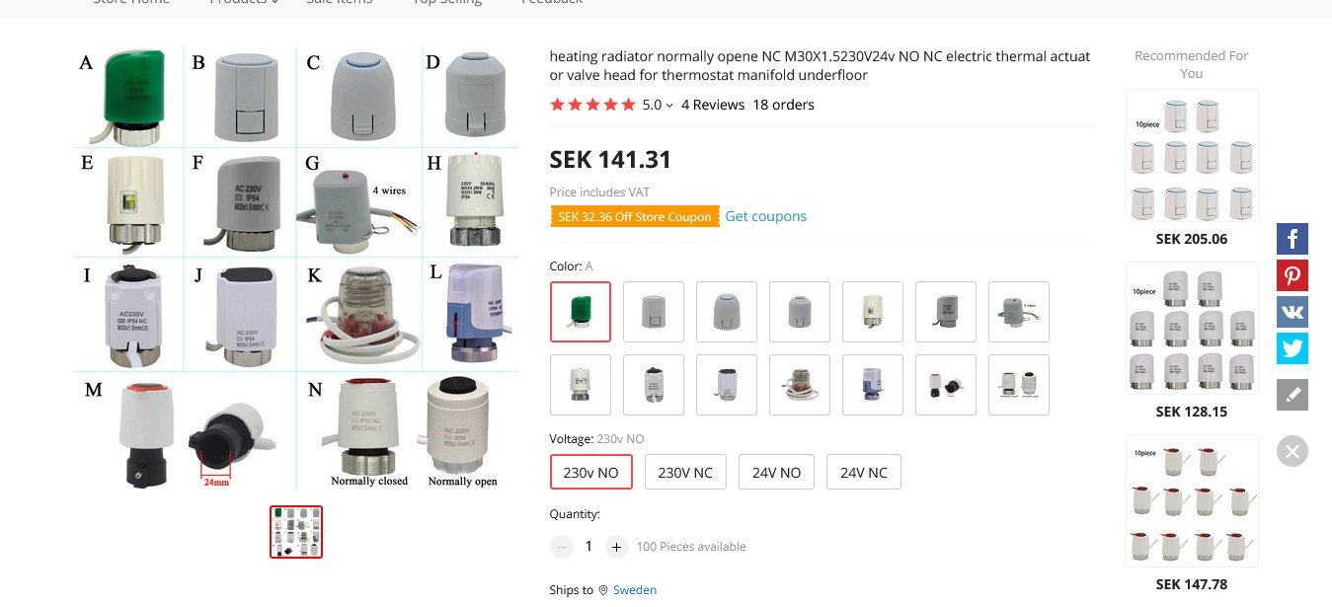The width and height of the screenshot is (1332, 607).
Task: Share product on Facebook
Action: pos(1292,239)
